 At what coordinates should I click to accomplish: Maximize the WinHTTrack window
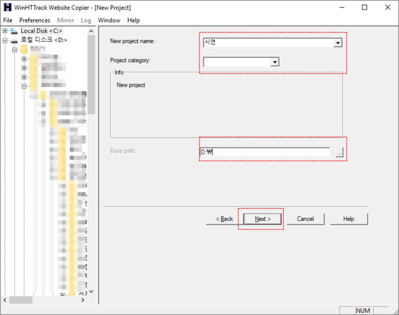pos(365,7)
